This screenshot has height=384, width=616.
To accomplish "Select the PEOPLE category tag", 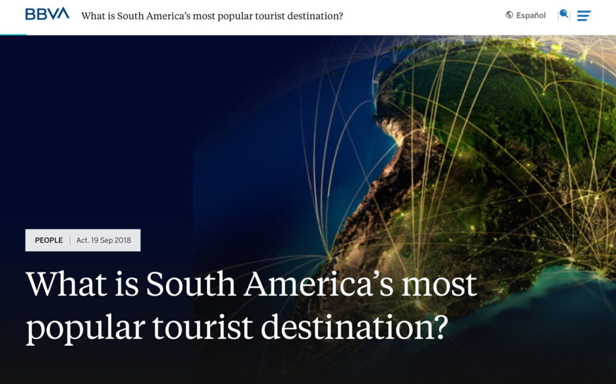I will 49,240.
